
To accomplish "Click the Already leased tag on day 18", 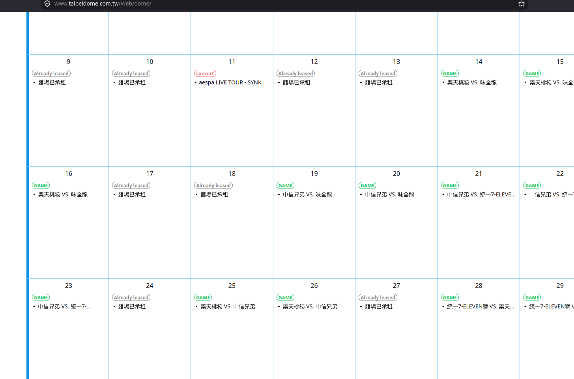I will click(213, 185).
